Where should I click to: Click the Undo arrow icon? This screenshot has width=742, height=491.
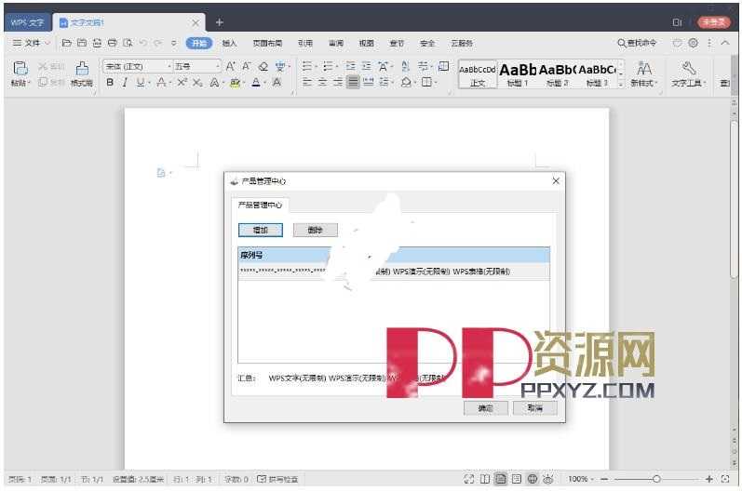[143, 43]
